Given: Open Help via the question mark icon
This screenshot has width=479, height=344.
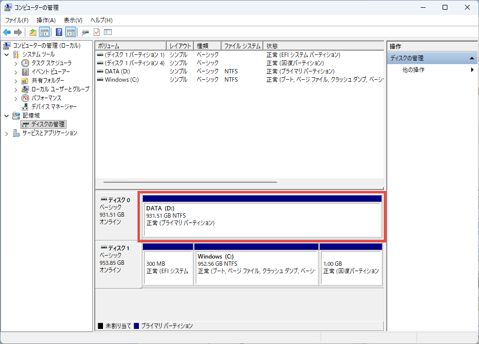Looking at the screenshot, I should point(59,33).
